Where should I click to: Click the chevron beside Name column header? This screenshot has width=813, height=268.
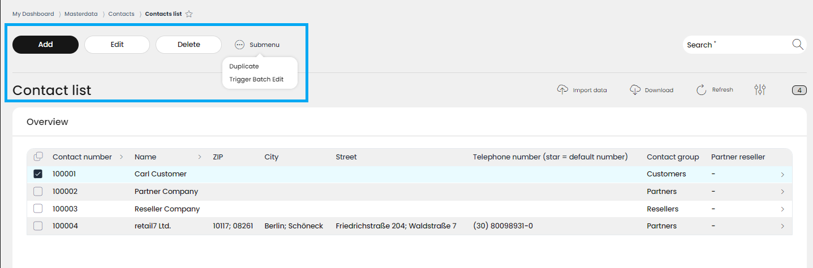pyautogui.click(x=199, y=157)
